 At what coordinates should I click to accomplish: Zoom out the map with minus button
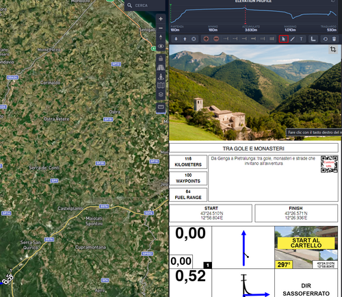pos(161,28)
